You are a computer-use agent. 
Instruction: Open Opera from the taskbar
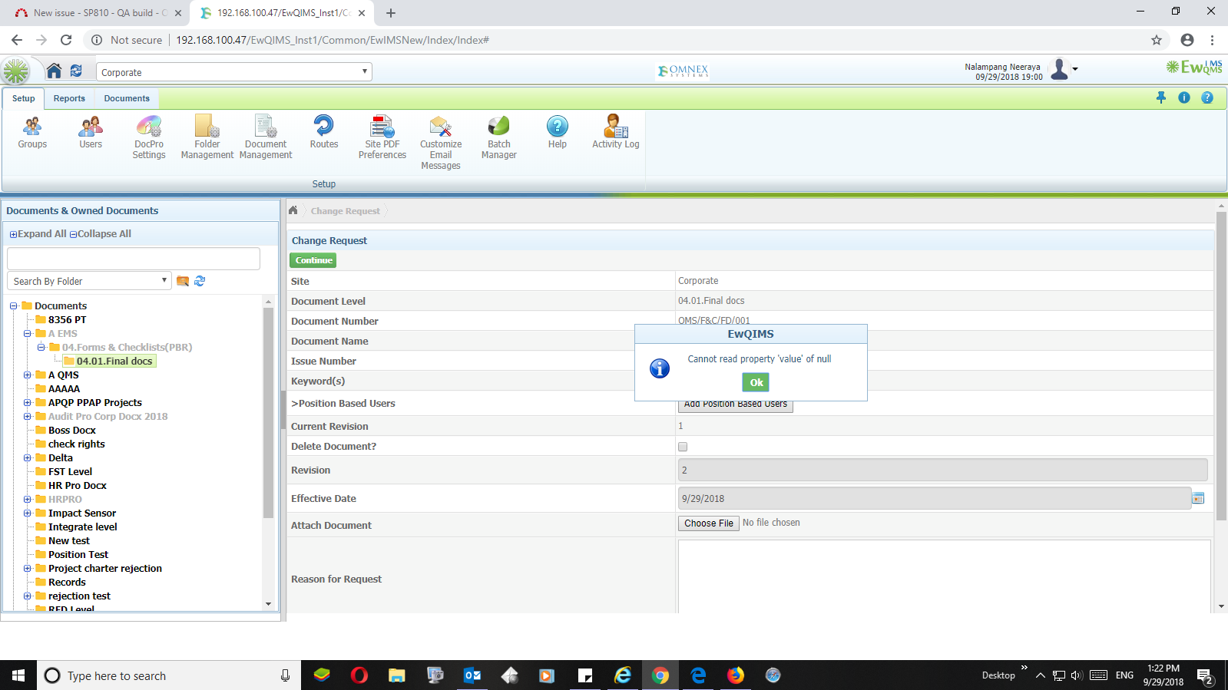click(x=359, y=675)
